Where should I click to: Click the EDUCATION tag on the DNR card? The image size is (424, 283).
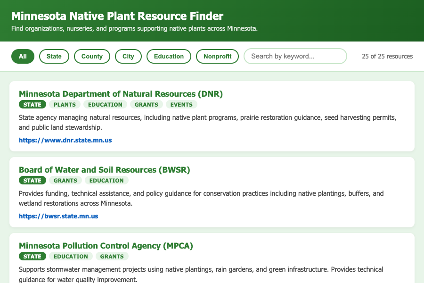[x=105, y=105]
